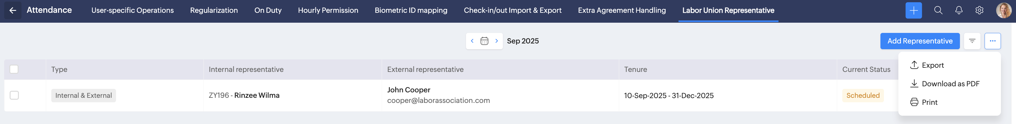
Task: Open the notifications bell
Action: pos(959,11)
